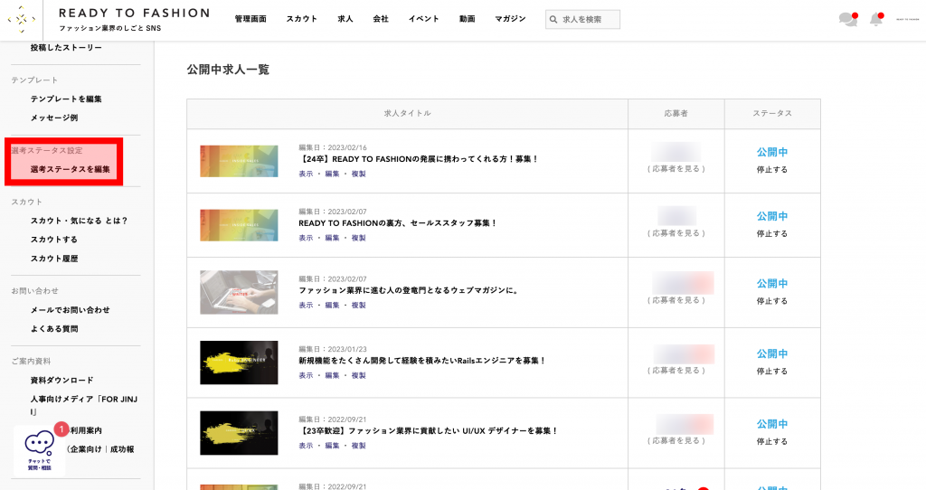Click 停止する for the ウェブマガジン job

tap(772, 300)
